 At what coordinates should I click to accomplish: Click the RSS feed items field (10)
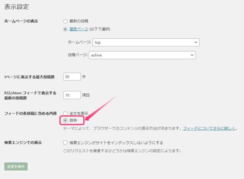[x=72, y=95]
